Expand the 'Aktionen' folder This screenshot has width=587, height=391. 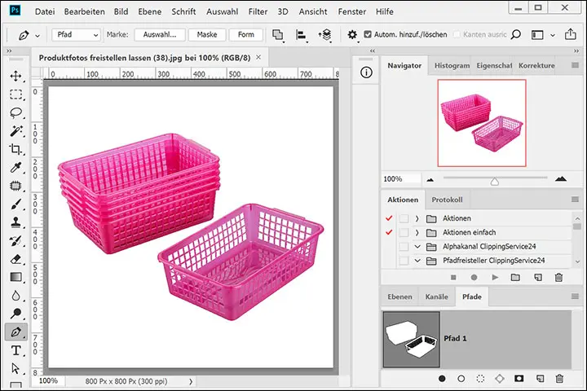tap(417, 218)
